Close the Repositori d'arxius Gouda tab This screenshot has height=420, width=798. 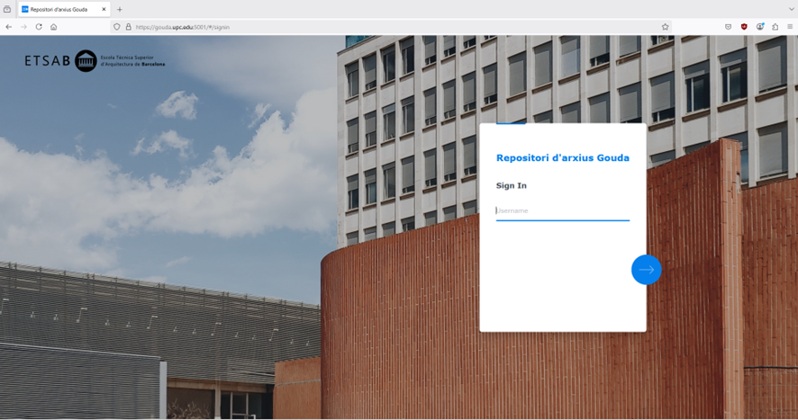tap(104, 9)
